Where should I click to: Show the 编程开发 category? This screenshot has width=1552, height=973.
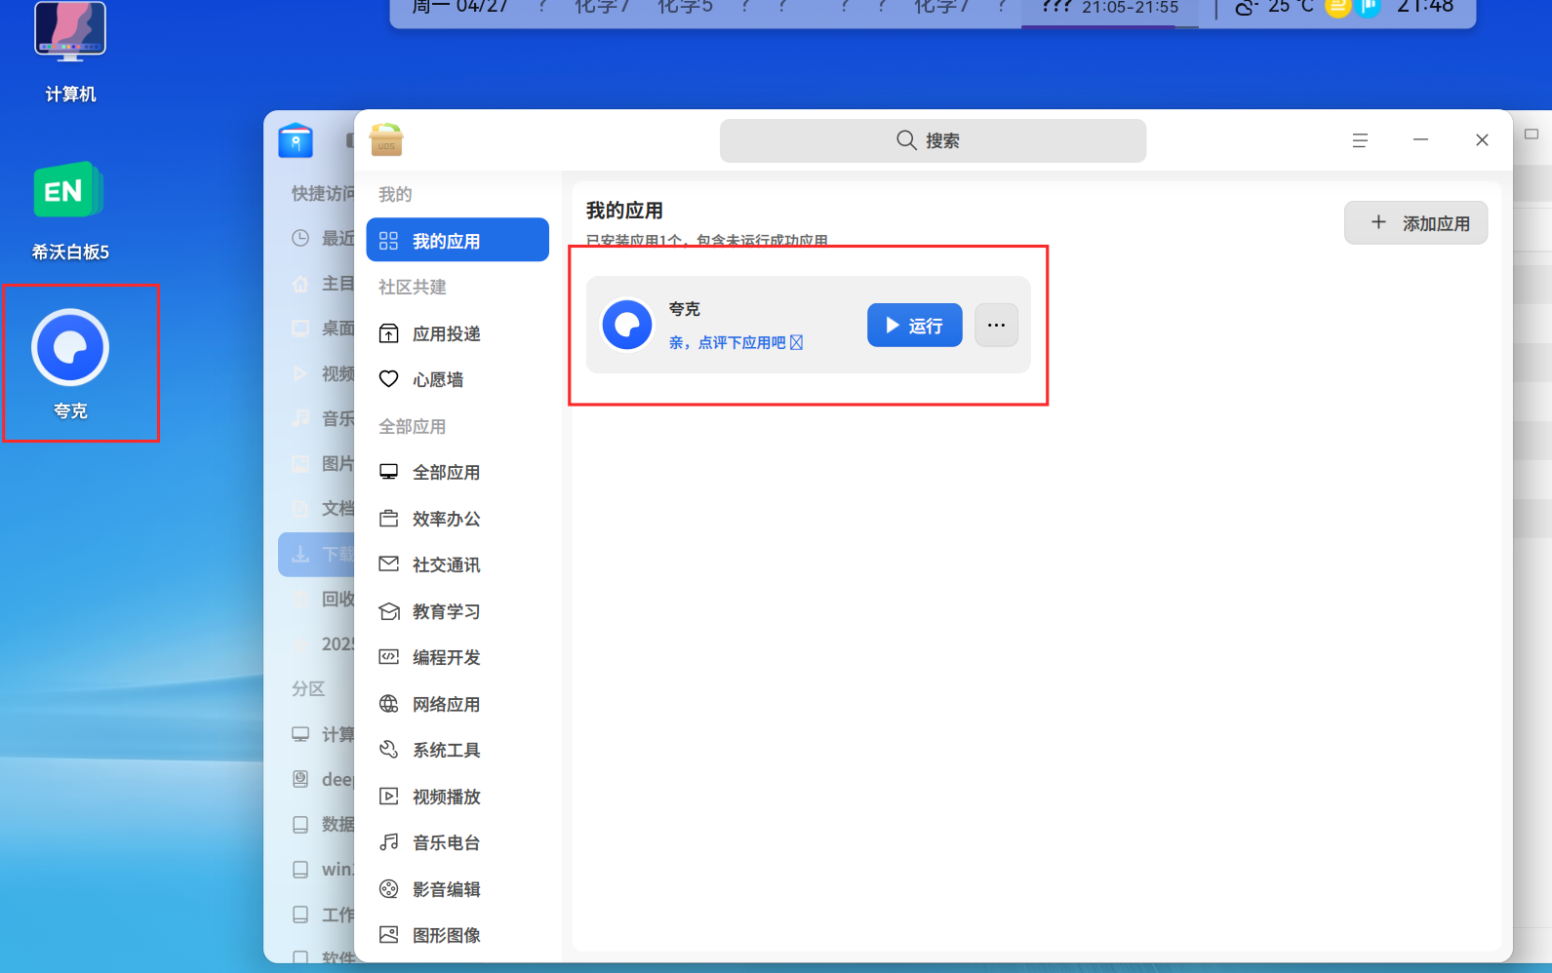pos(458,657)
